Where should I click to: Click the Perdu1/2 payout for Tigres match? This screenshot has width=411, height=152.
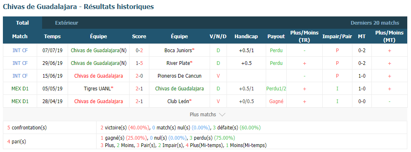[276, 89]
